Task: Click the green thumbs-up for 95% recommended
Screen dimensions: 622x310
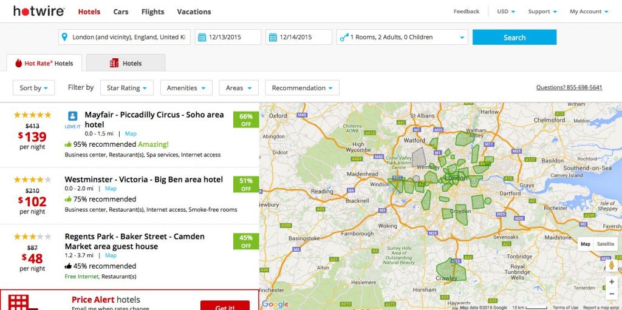Action: click(68, 144)
